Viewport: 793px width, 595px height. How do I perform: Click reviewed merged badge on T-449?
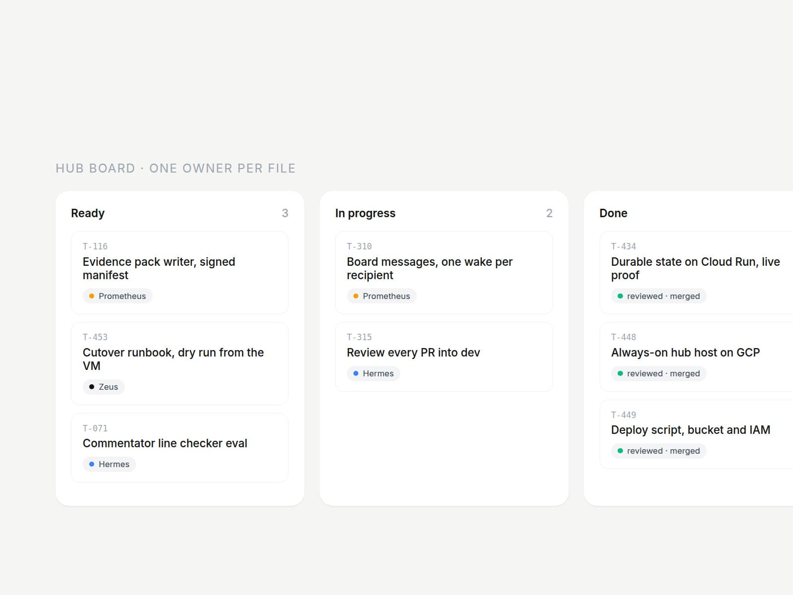click(659, 451)
